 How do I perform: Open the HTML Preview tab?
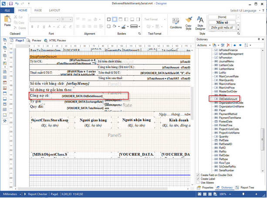coord(55,41)
